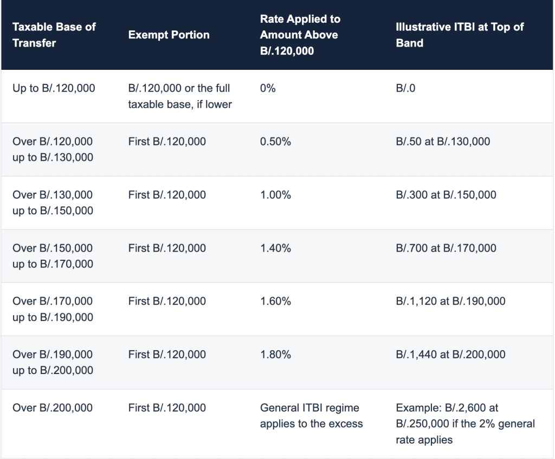Select the 'B/.0' illustrative ITBI cell
The height and width of the screenshot is (459, 555).
pyautogui.click(x=405, y=88)
